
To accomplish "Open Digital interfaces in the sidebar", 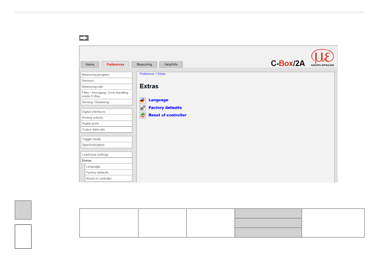I will point(107,112).
